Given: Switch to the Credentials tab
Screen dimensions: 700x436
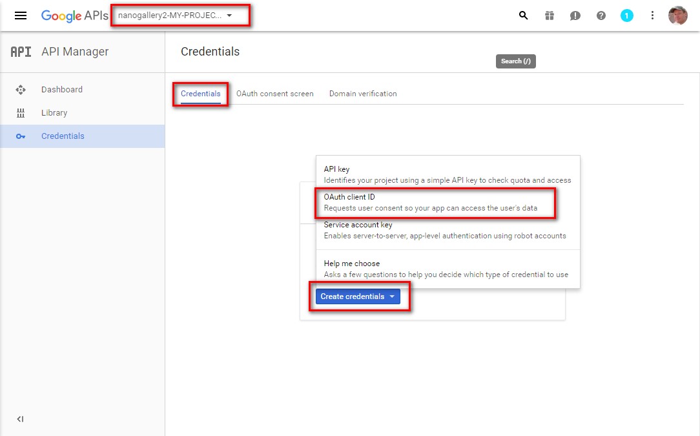Looking at the screenshot, I should 200,94.
